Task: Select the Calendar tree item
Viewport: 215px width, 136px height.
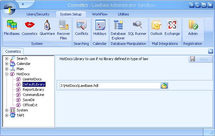Action: pyautogui.click(x=23, y=64)
